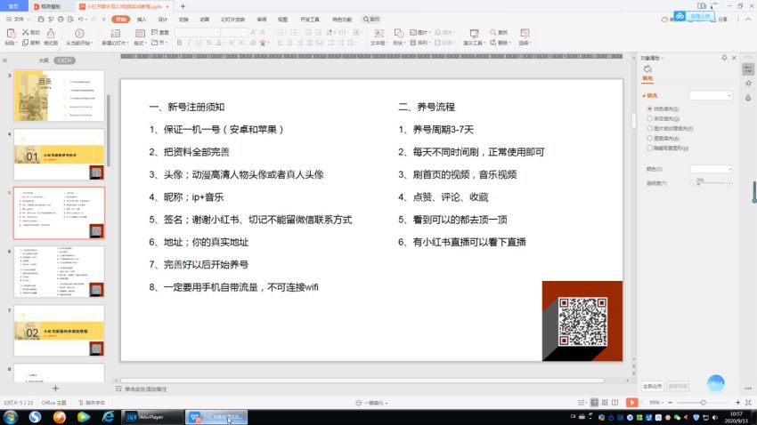Viewport: 757px width, 425px height.
Task: Toggle Underline formatting
Action: [x=199, y=43]
